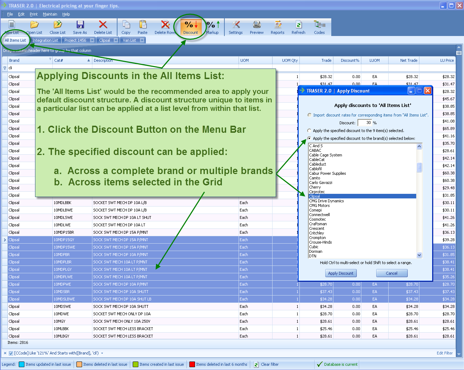Select CMG Motors in the brand list
Image resolution: width=464 pixels, height=370 pixels.
tap(362, 205)
